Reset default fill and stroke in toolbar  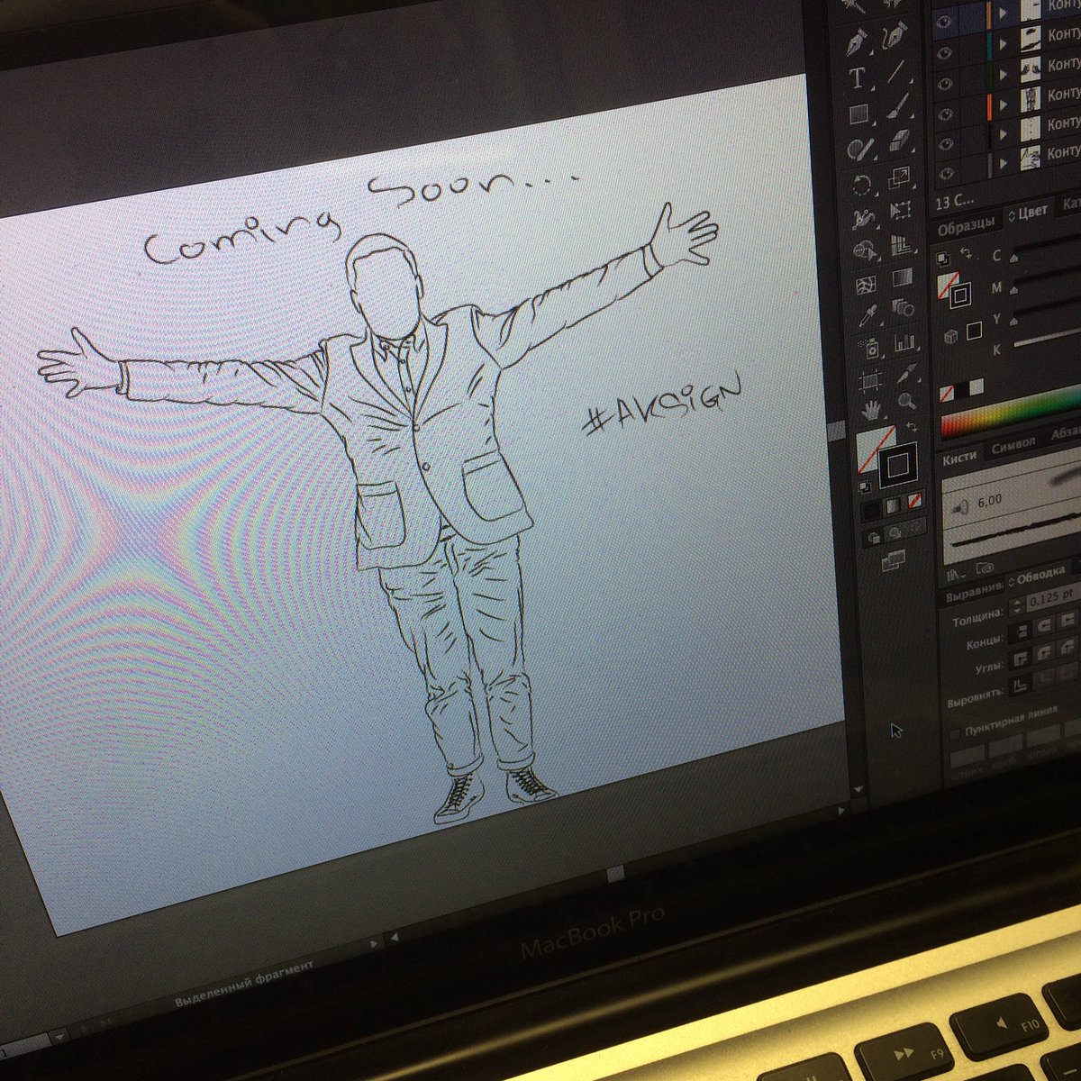coord(866,487)
